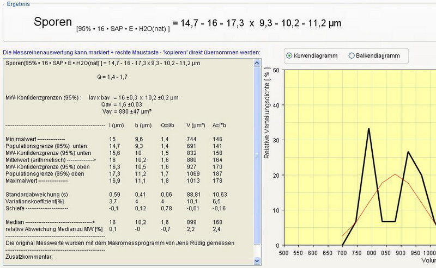Select the Balkendiagramm radio button

(352, 55)
